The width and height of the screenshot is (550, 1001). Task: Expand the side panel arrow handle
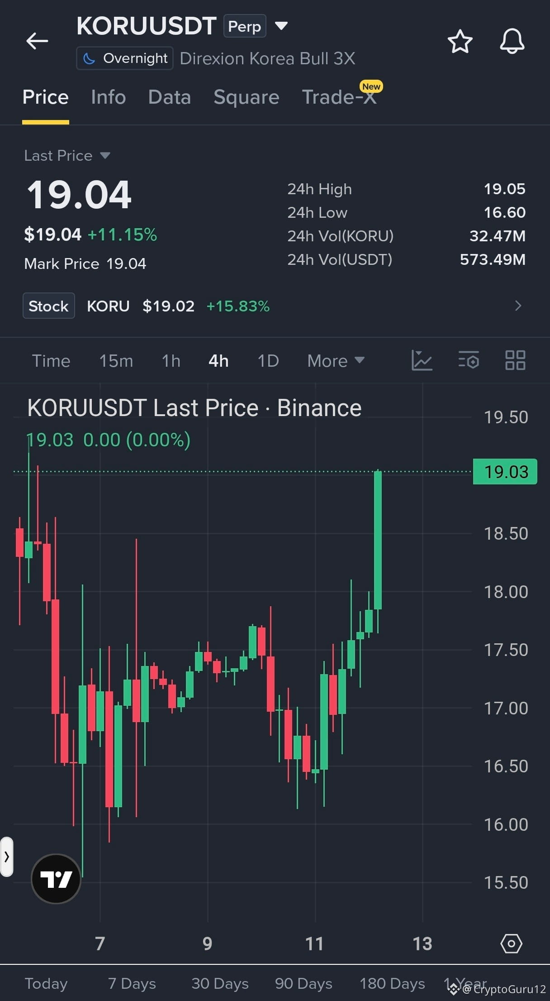tap(6, 857)
